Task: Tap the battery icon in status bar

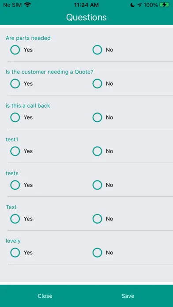Action: click(x=164, y=5)
